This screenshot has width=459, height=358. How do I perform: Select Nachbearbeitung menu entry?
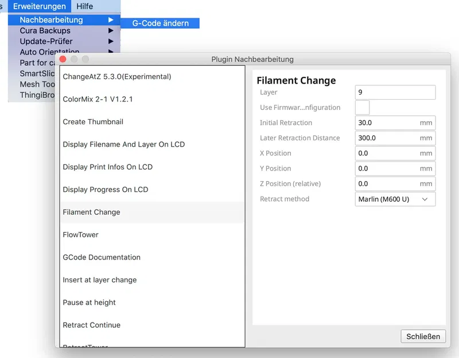64,20
